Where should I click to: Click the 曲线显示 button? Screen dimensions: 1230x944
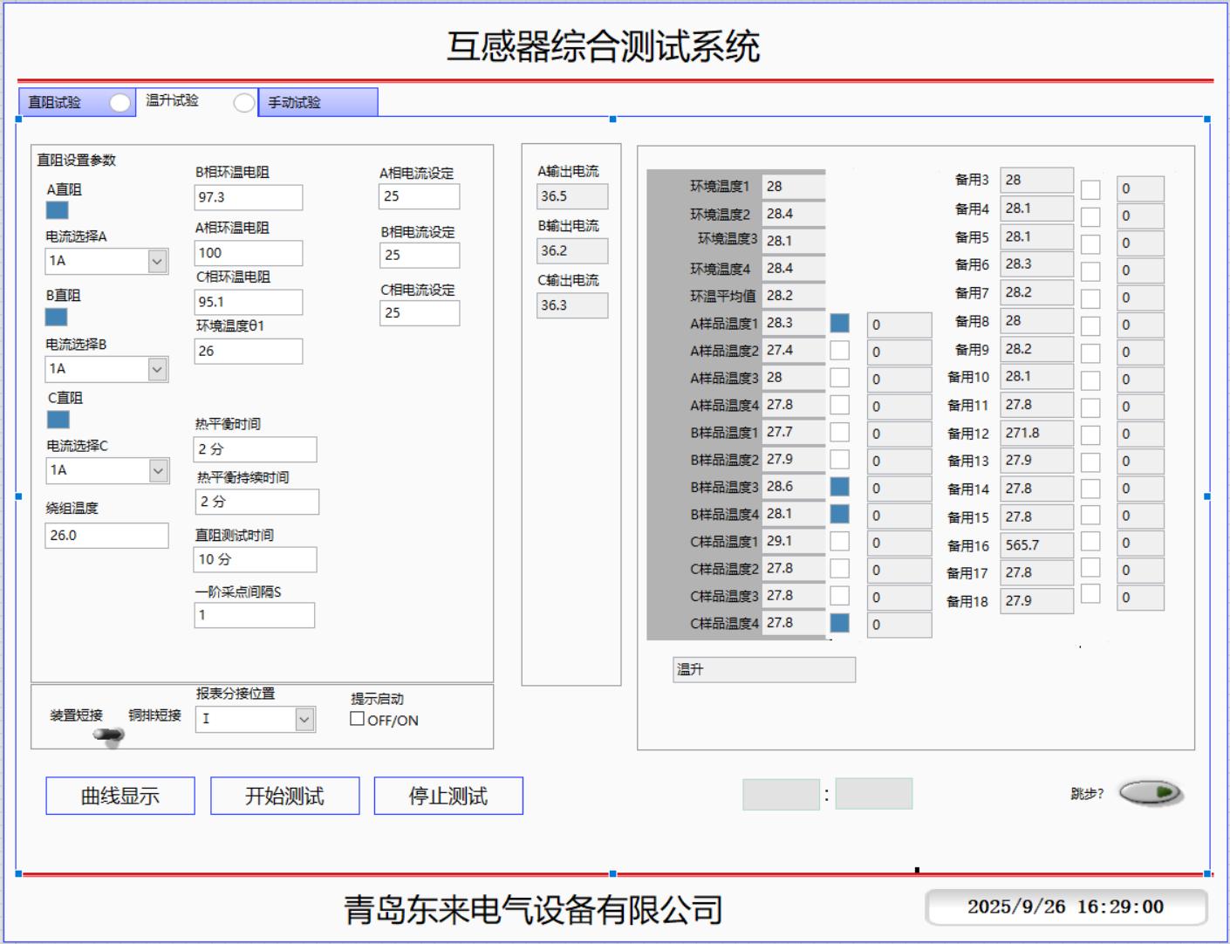point(120,796)
